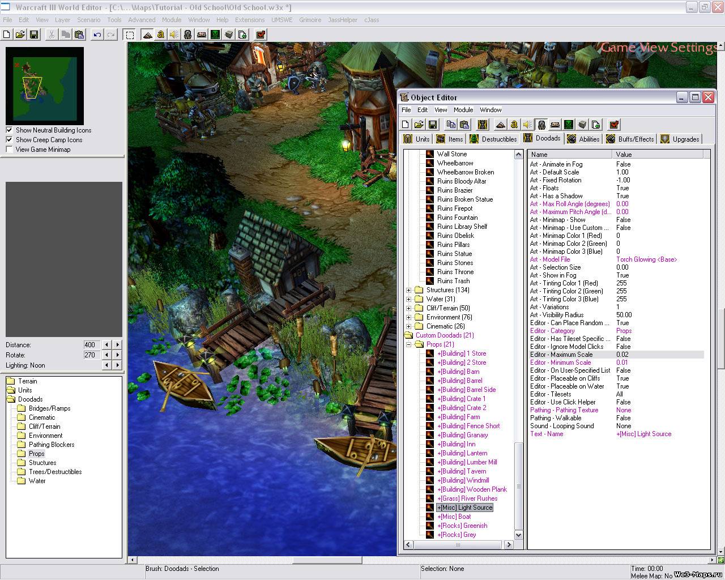Click the selection brush tool icon

130,35
